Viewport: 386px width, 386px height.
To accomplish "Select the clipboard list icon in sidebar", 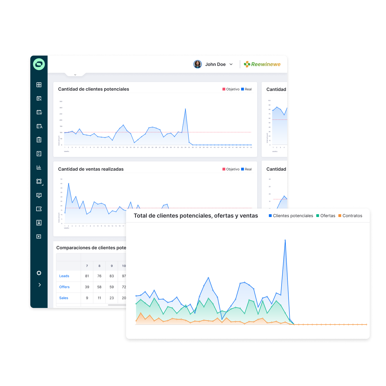I will [x=39, y=140].
